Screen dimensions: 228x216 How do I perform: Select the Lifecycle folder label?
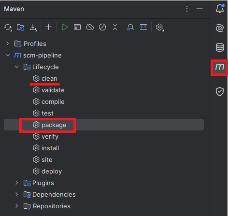(45, 67)
